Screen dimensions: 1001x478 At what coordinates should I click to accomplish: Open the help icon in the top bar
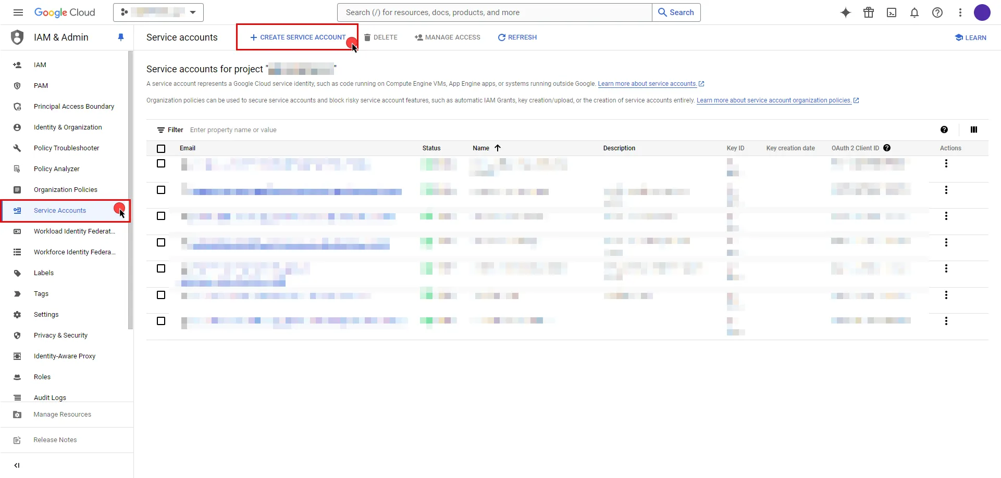click(x=937, y=12)
